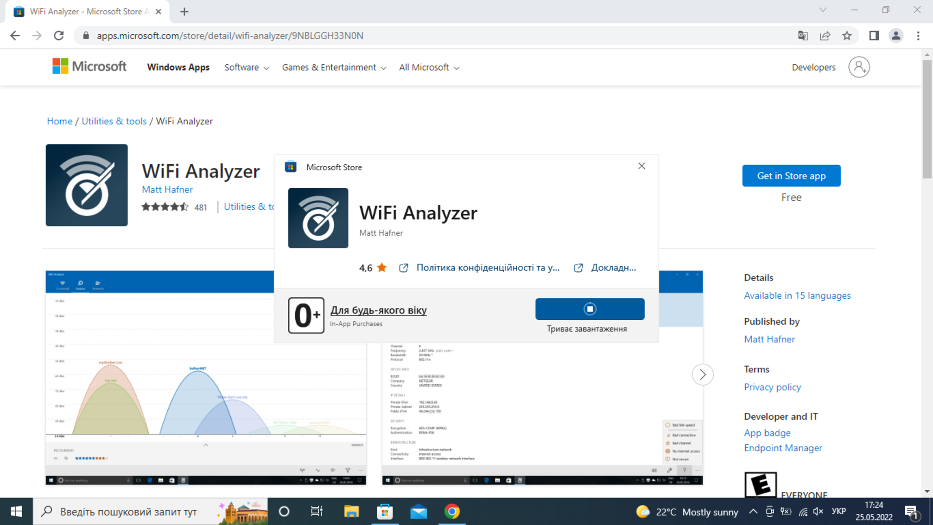This screenshot has height=525, width=933.
Task: Reload the current page
Action: tap(59, 36)
